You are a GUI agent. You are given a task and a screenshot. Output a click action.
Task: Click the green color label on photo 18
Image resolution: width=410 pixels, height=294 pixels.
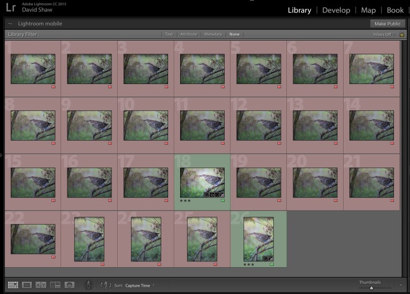pyautogui.click(x=222, y=201)
